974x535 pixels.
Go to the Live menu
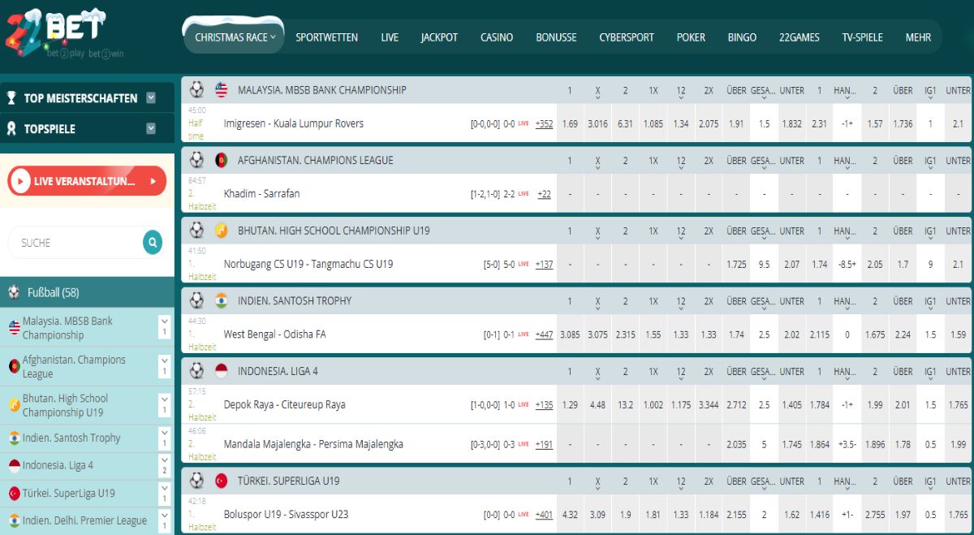point(390,37)
